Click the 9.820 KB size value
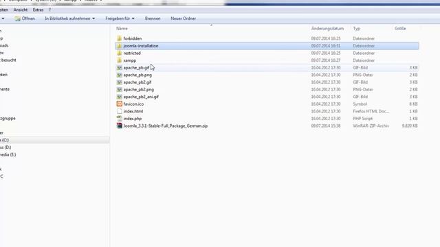This screenshot has height=247, width=440. pos(410,126)
